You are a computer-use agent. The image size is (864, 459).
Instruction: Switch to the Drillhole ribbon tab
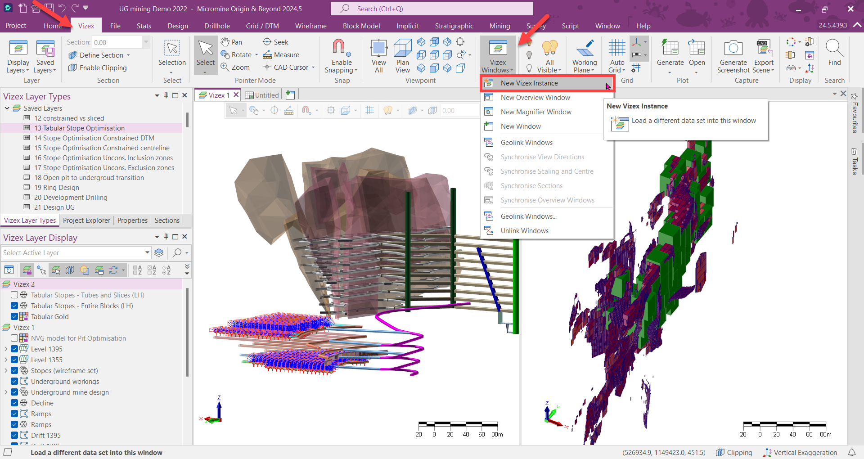[x=217, y=26]
